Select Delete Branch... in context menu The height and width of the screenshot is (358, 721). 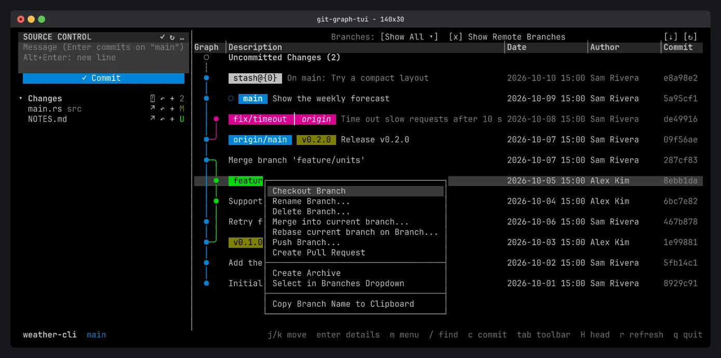point(356,211)
